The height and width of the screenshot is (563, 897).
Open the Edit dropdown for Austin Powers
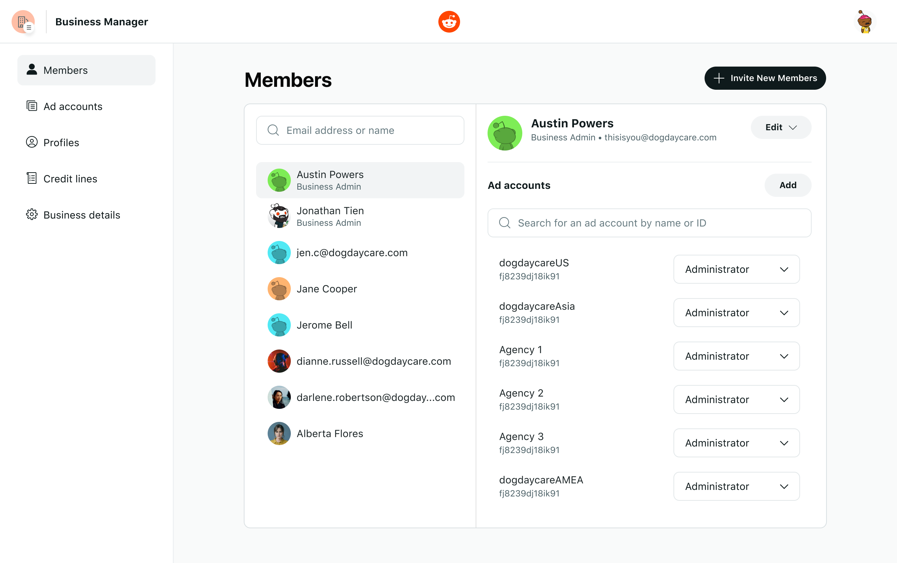[781, 127]
